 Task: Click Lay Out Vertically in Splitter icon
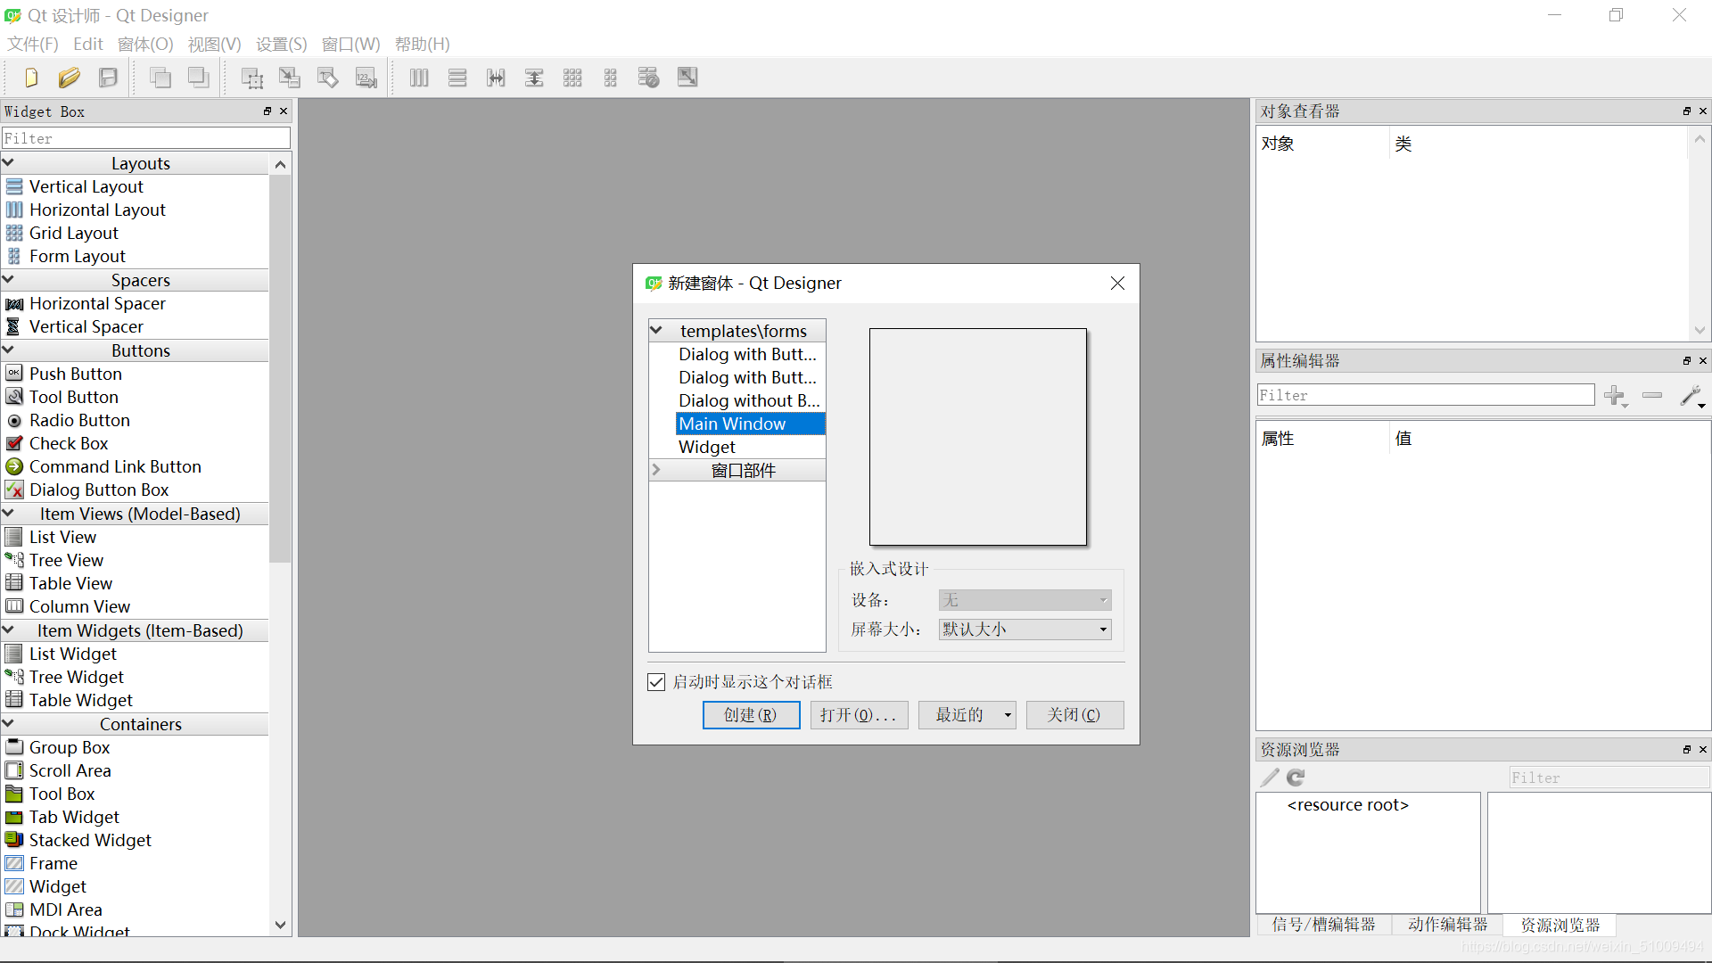pyautogui.click(x=534, y=78)
